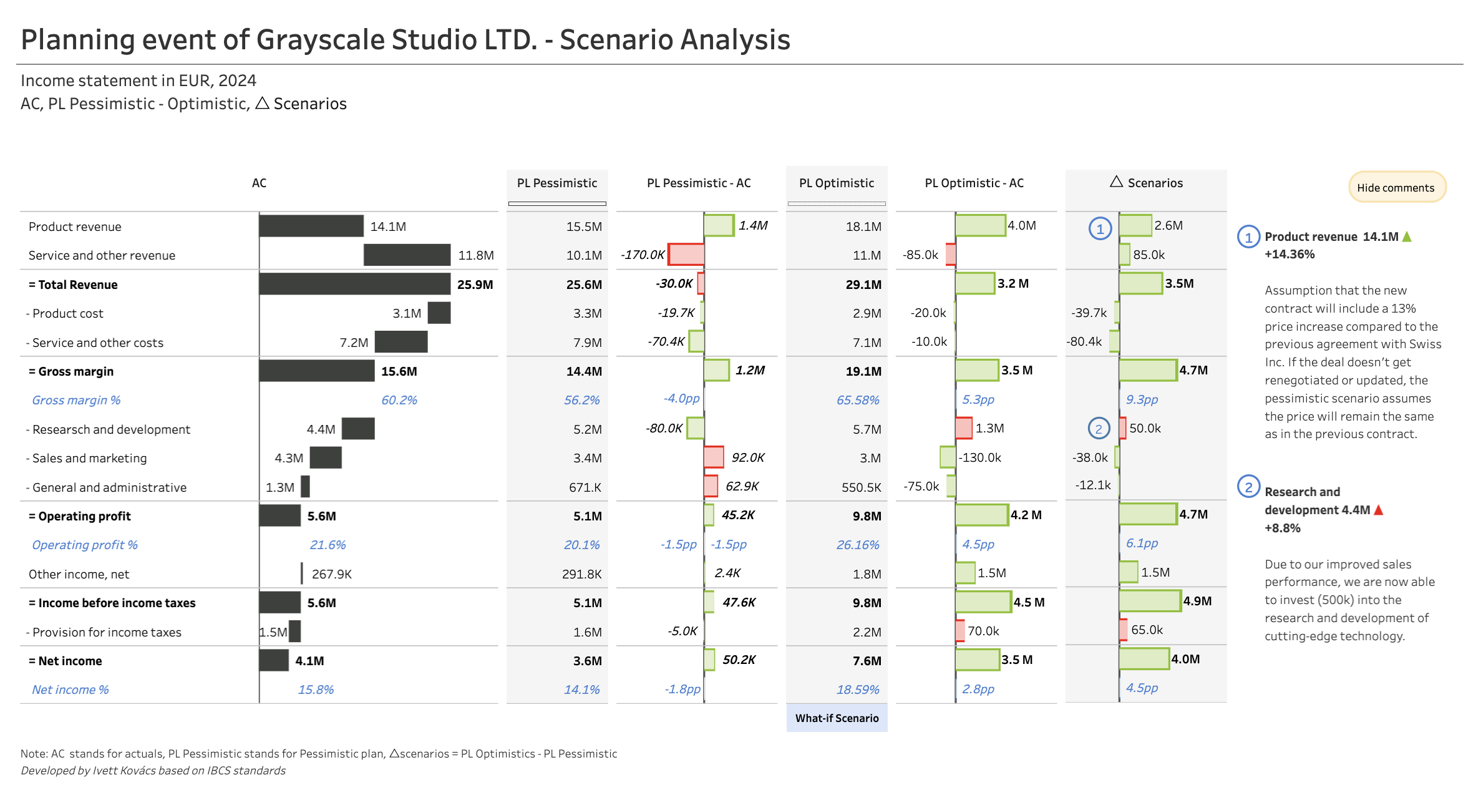Click circled 1 beside Product revenue comment
This screenshot has height=785, width=1481.
click(1248, 237)
